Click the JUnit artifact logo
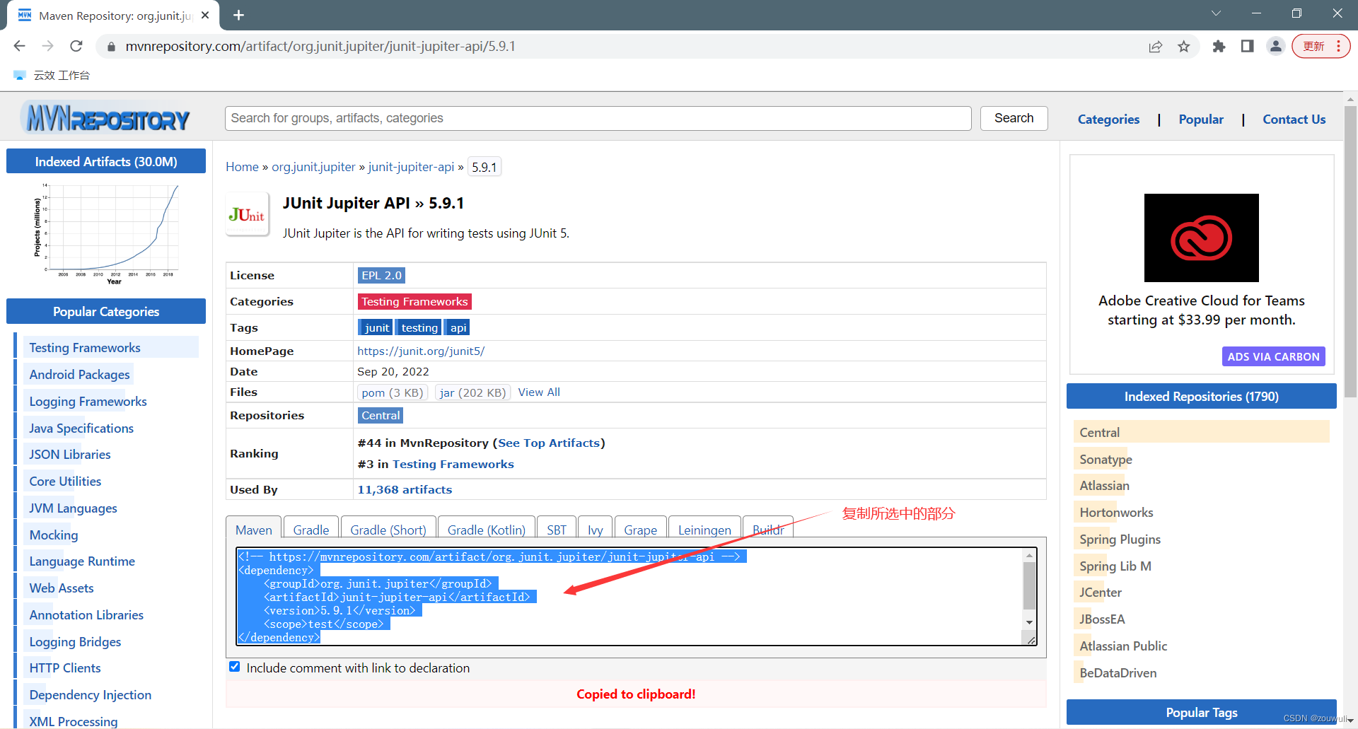This screenshot has height=729, width=1358. [247, 214]
